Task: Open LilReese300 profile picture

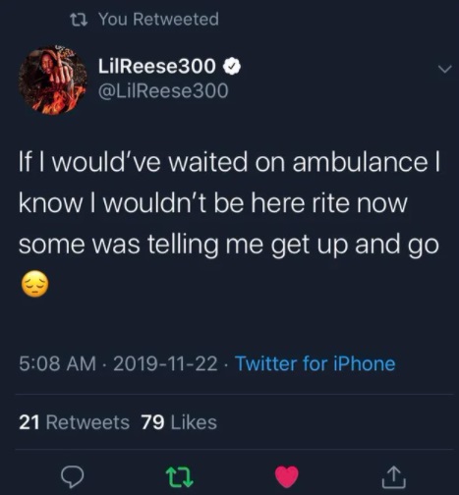Action: coord(52,81)
